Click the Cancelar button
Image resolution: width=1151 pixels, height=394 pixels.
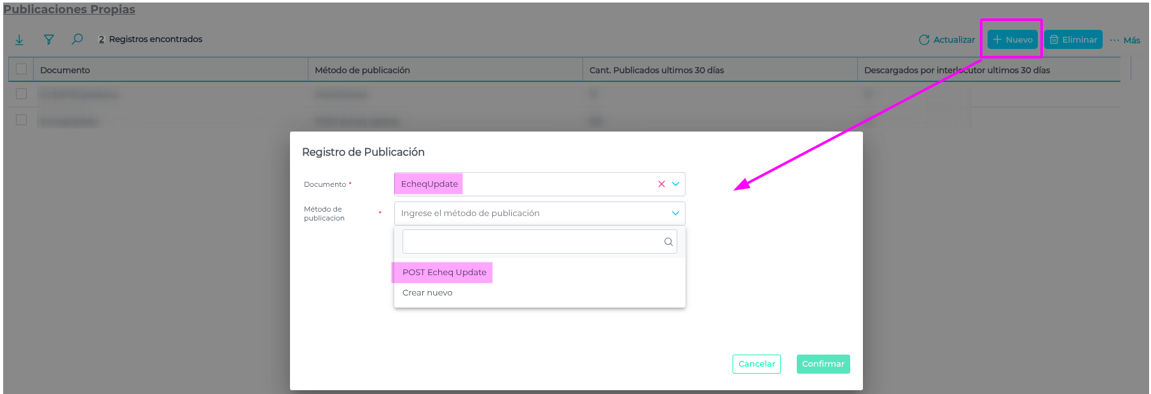757,364
